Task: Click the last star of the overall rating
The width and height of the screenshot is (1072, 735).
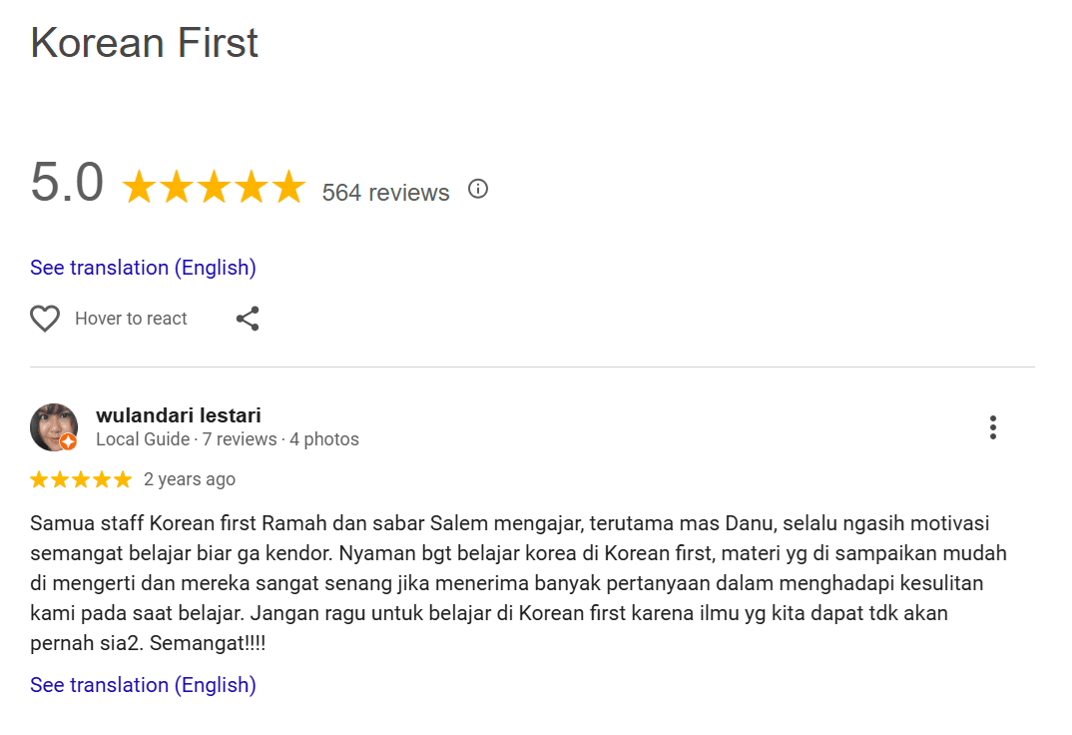Action: click(288, 188)
